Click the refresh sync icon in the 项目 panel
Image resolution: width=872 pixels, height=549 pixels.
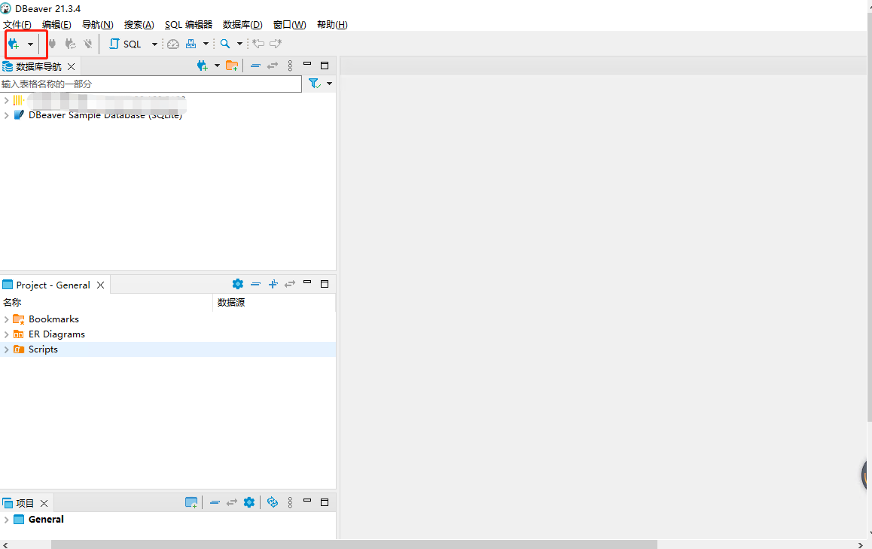(273, 502)
